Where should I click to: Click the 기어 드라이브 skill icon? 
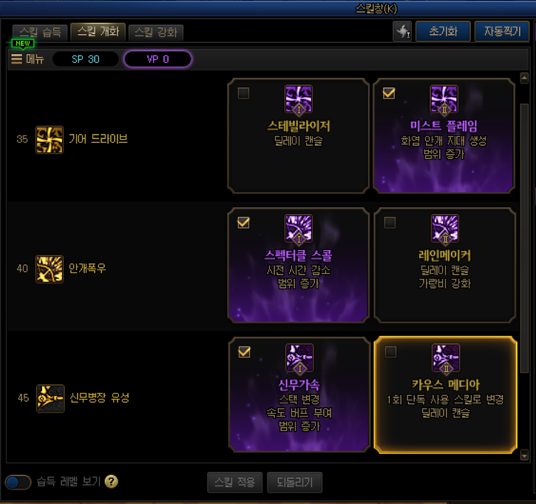pos(50,140)
